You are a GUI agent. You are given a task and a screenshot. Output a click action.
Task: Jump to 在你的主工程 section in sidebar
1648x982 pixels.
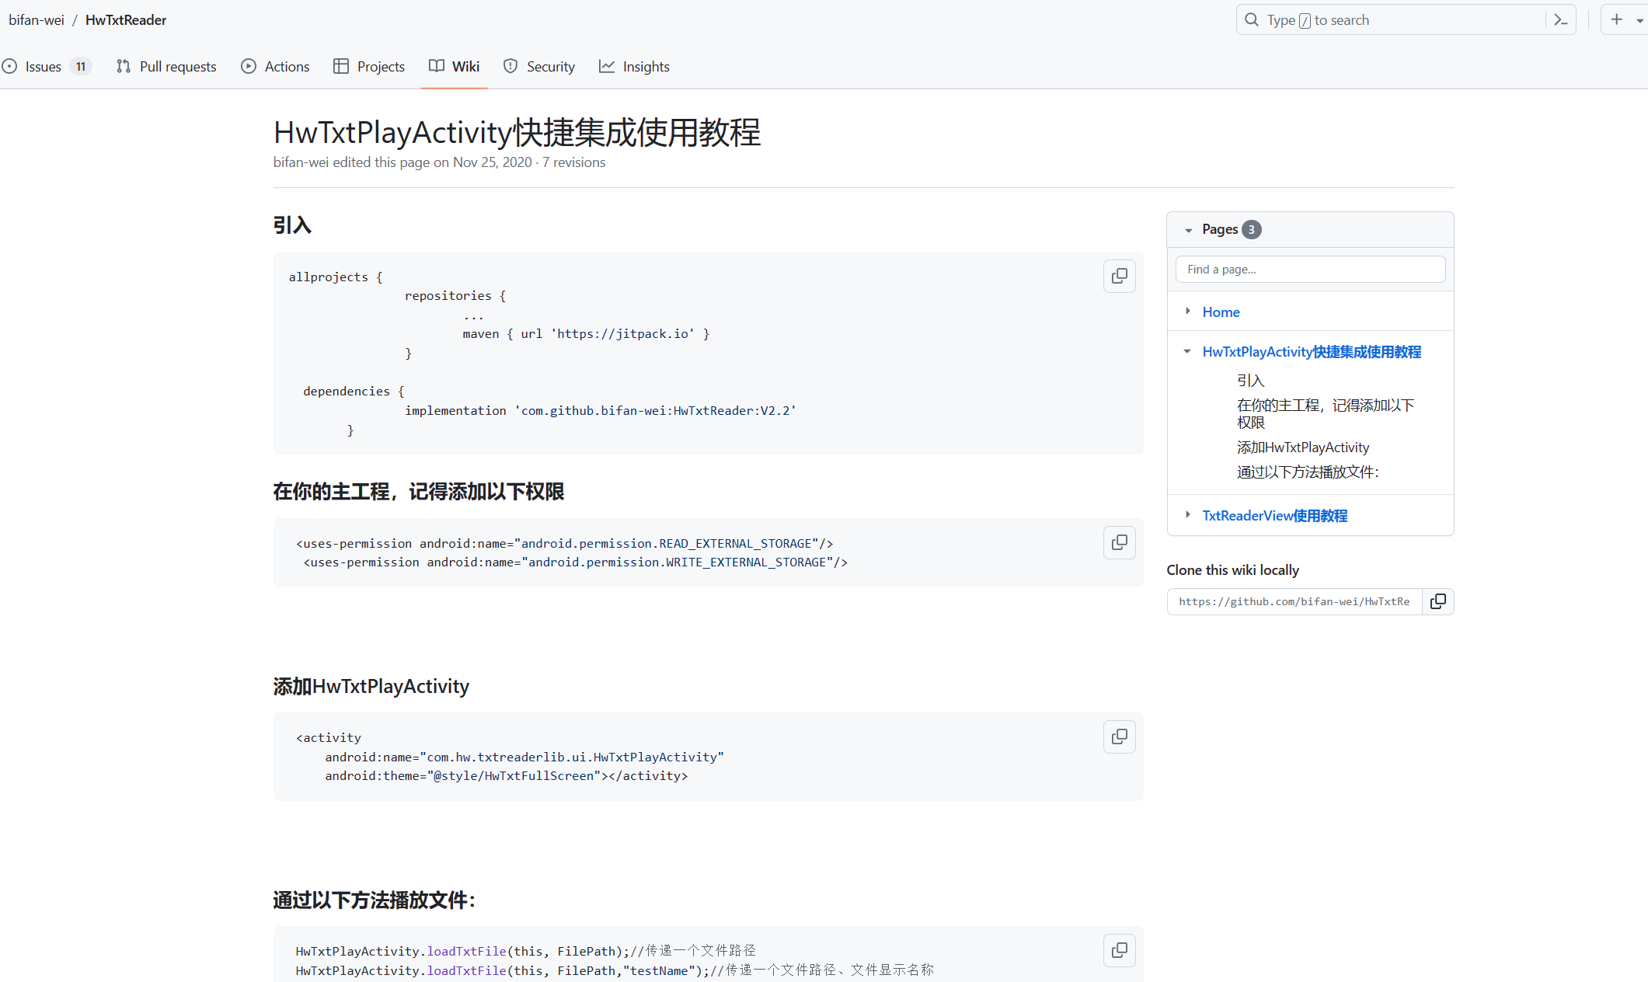click(x=1326, y=414)
